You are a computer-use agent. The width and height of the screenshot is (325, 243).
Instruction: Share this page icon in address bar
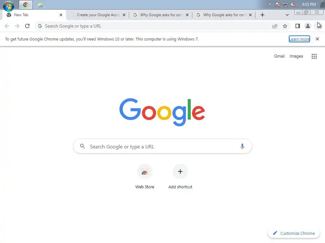pos(275,26)
